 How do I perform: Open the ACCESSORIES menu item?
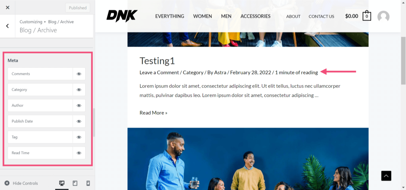tap(255, 16)
